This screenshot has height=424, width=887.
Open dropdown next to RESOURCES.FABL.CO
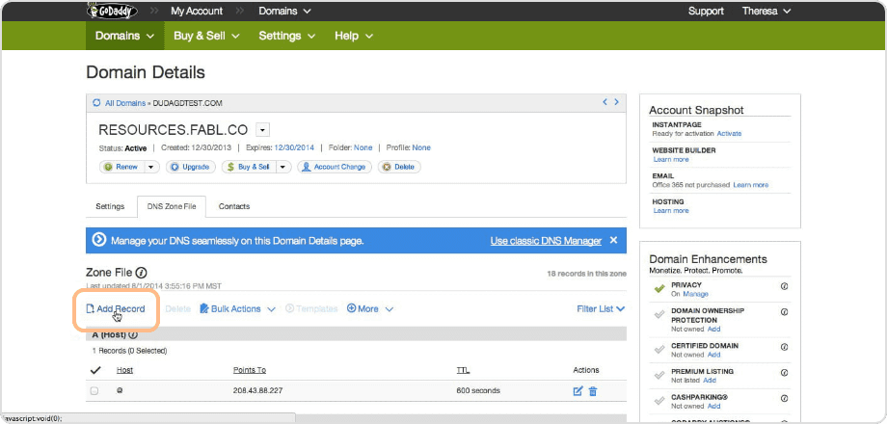[262, 130]
